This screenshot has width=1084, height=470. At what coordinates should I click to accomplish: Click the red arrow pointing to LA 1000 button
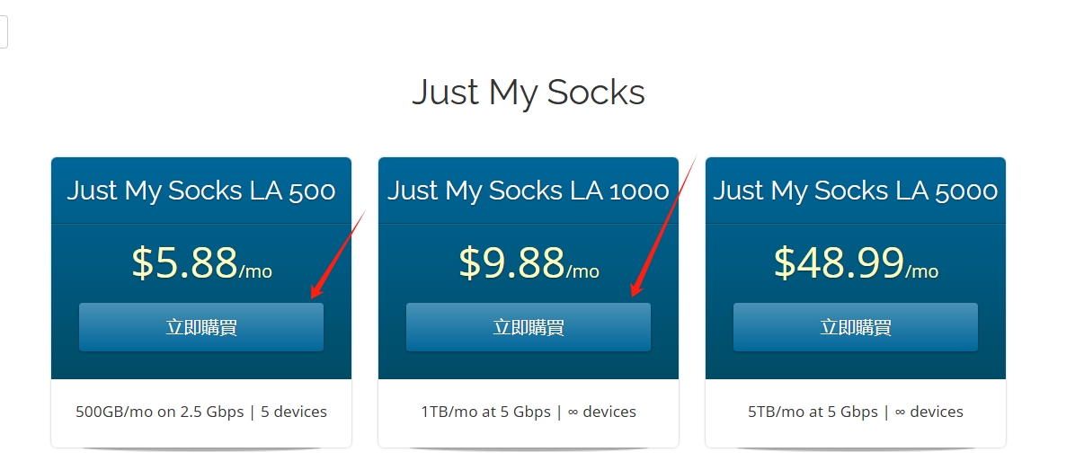pyautogui.click(x=663, y=226)
